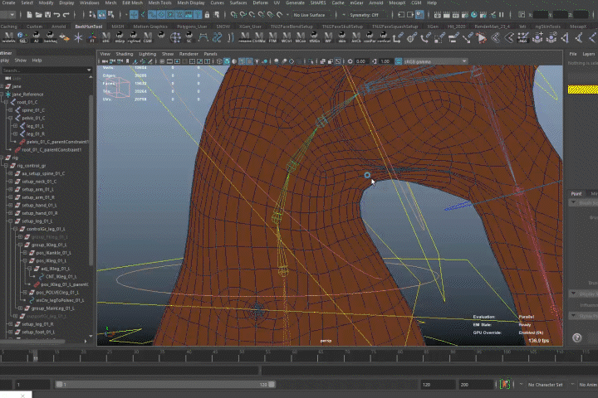Click the pause IPR render icon

[502, 15]
